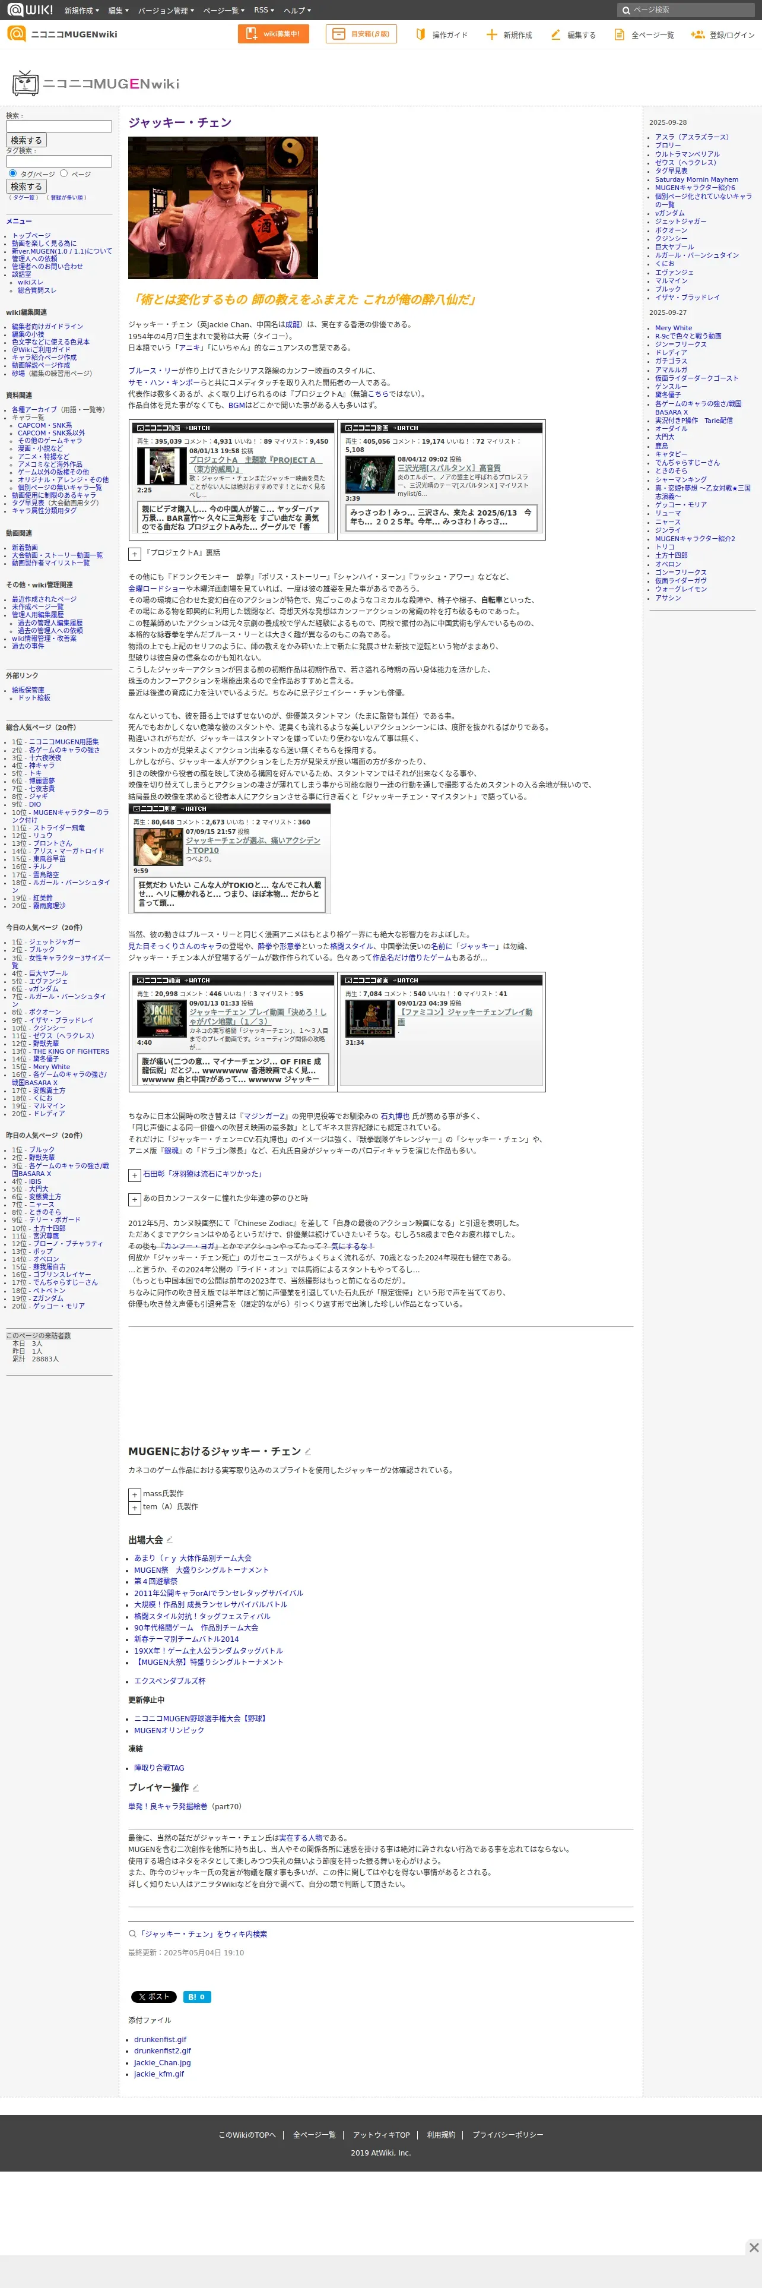Click first 検索する button under 検索
This screenshot has width=762, height=2288.
26,140
